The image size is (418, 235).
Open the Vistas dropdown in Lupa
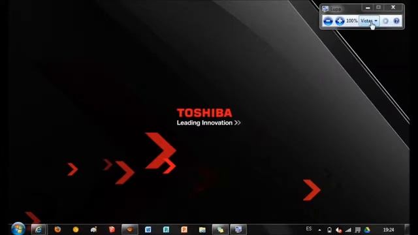(369, 21)
